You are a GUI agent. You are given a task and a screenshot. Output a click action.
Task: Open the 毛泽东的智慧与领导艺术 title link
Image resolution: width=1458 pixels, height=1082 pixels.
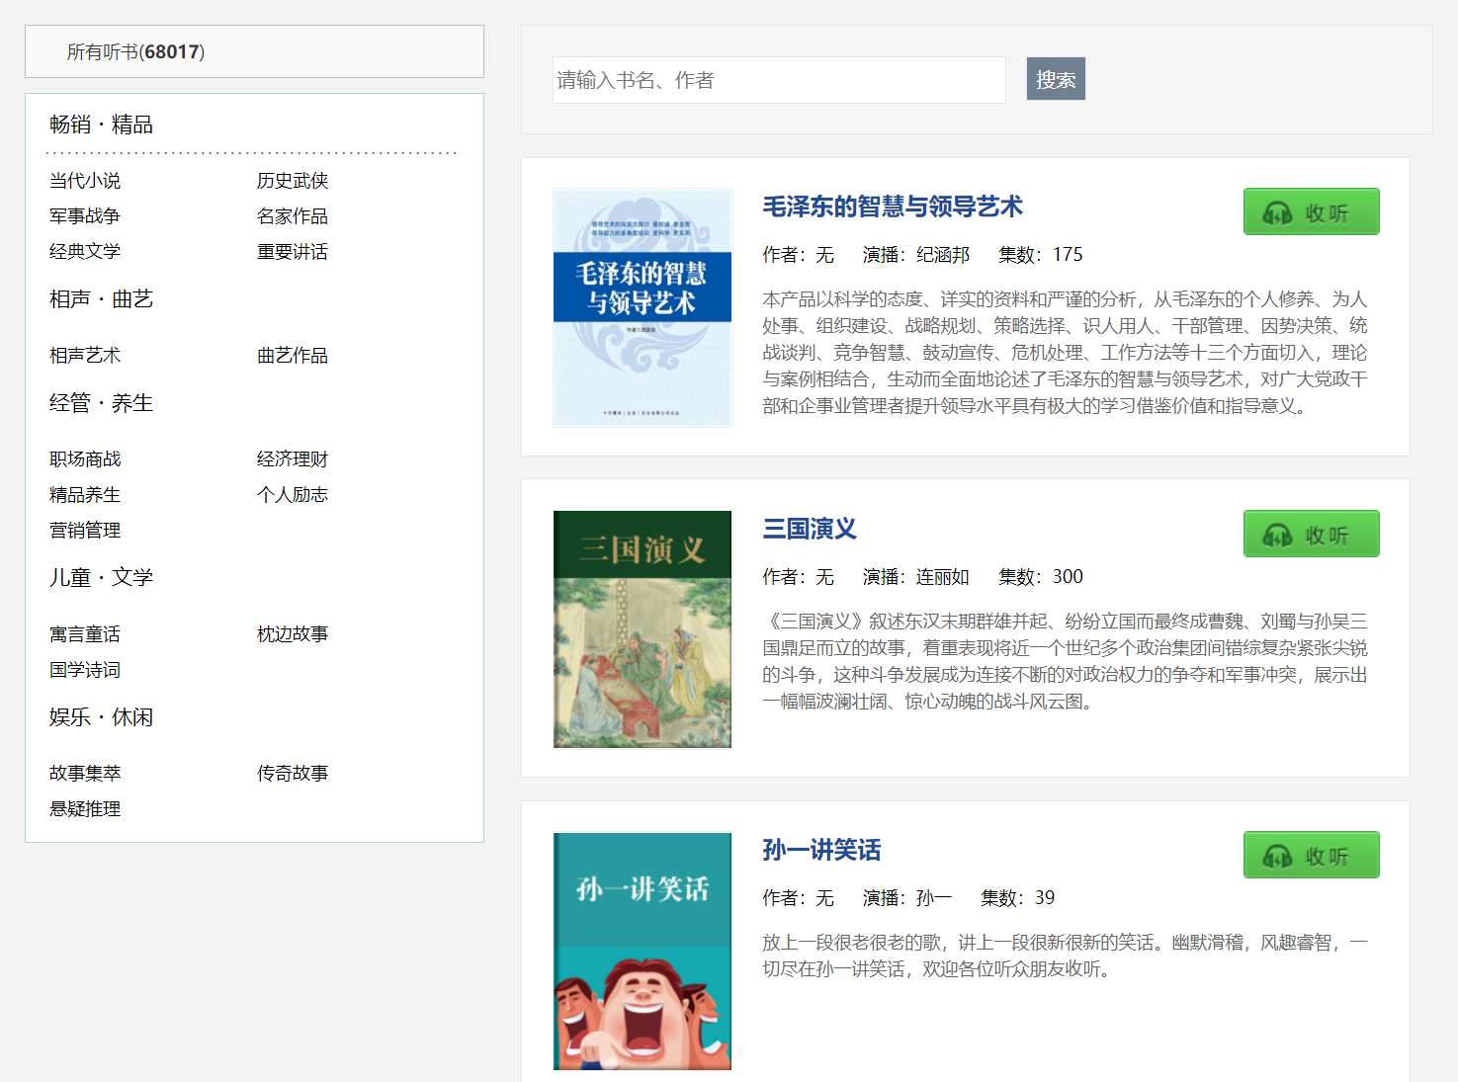point(892,207)
